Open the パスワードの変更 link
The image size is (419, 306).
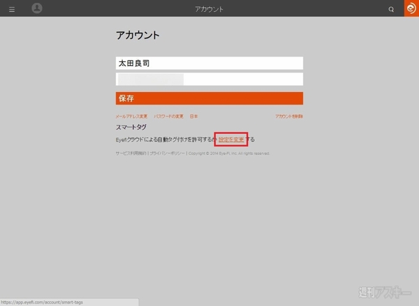pyautogui.click(x=168, y=116)
